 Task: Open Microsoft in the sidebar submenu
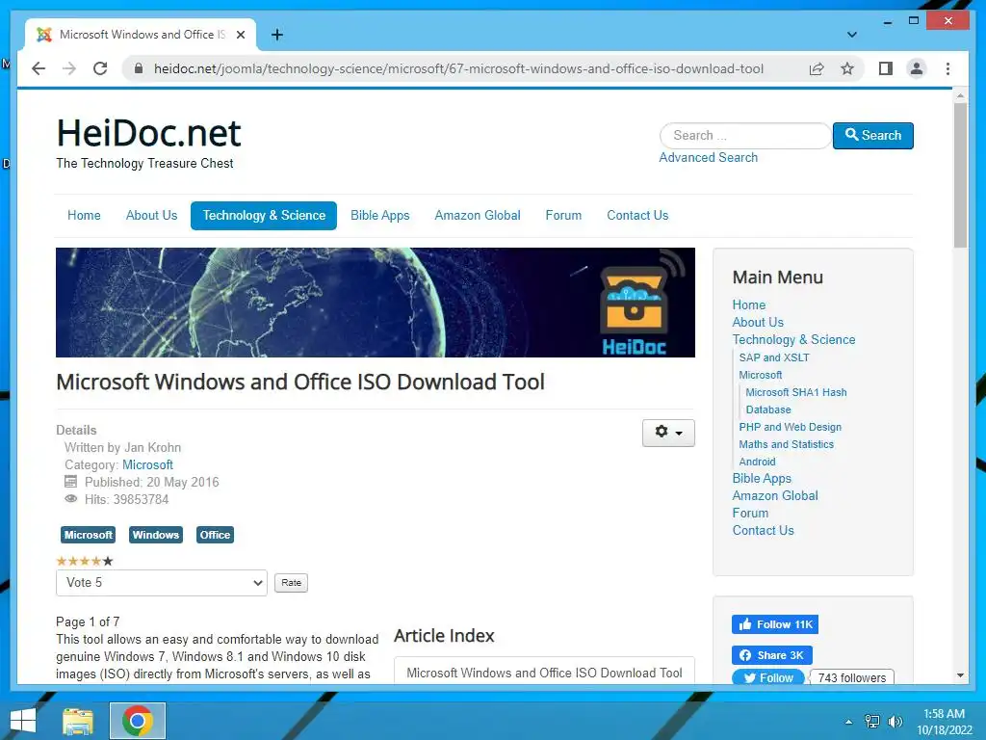click(761, 375)
